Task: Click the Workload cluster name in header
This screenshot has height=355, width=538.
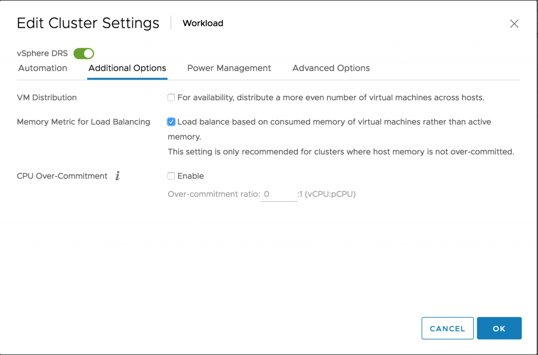Action: [203, 24]
